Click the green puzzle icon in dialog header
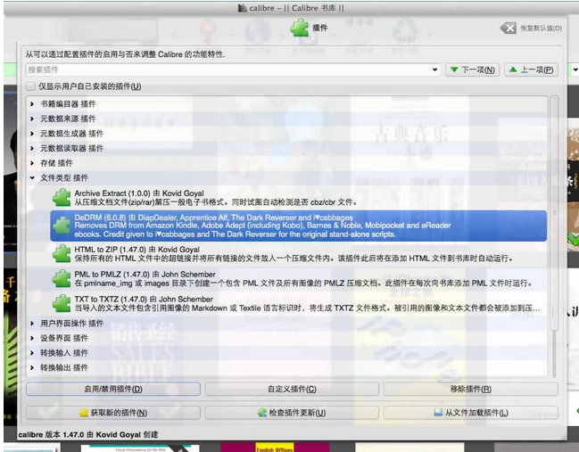Viewport: 579px width, 452px height. click(x=299, y=28)
